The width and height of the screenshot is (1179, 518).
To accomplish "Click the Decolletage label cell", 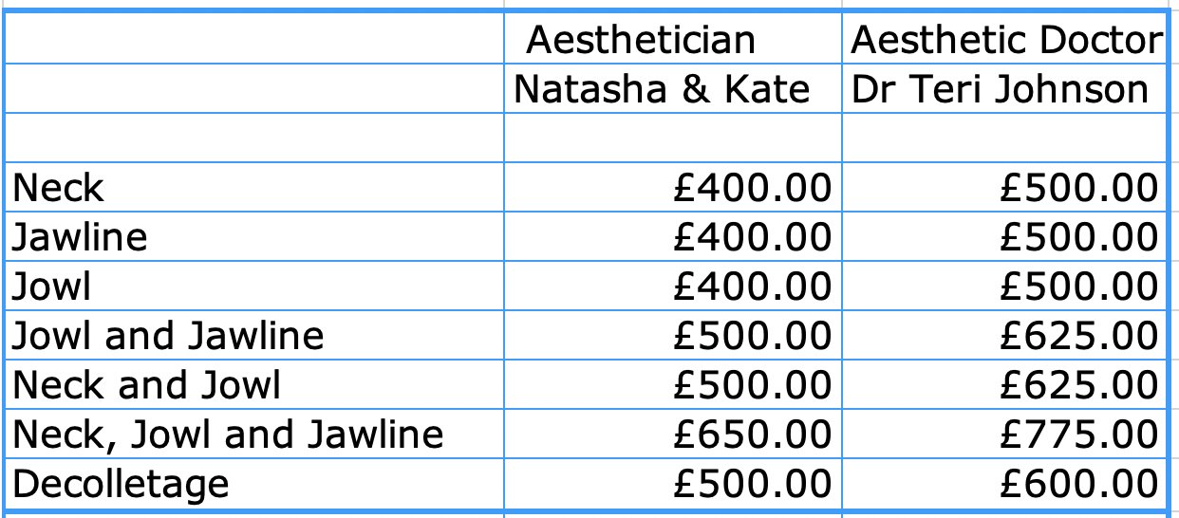I will click(x=122, y=484).
